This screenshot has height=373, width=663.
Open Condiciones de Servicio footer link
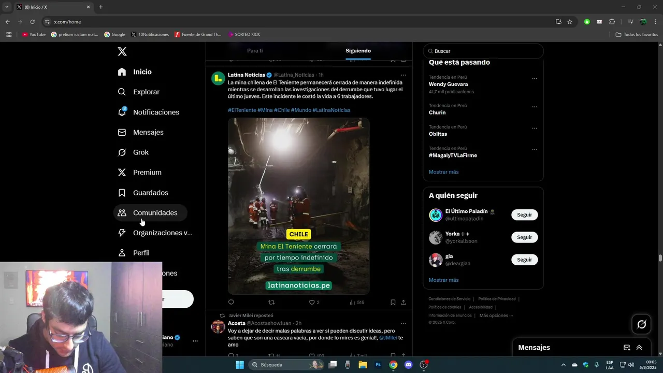449,299
